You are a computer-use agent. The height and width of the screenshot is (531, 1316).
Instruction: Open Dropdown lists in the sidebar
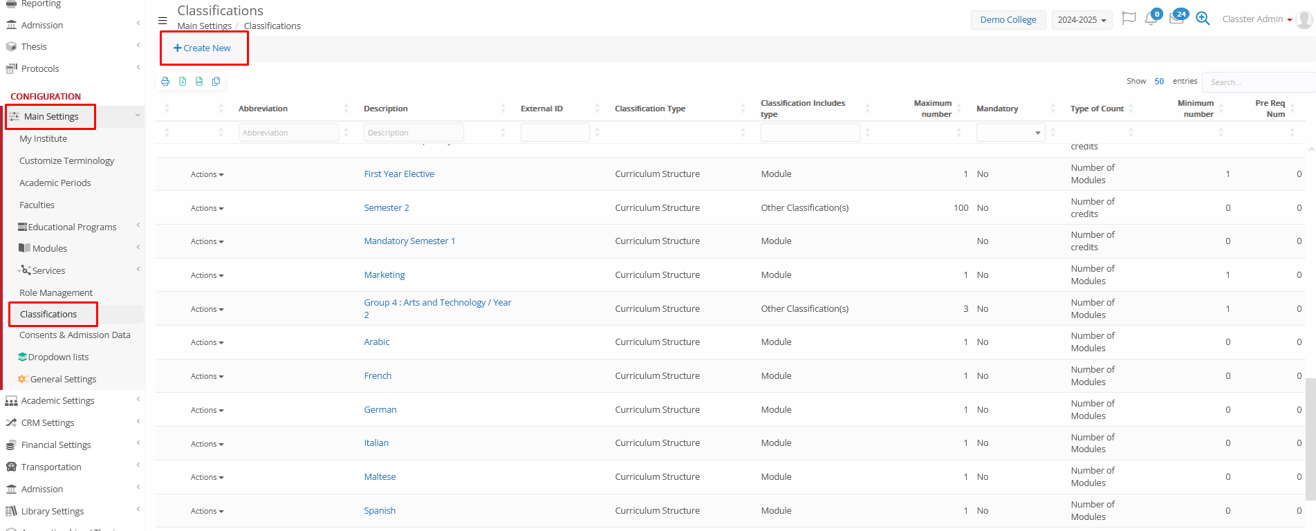point(58,357)
